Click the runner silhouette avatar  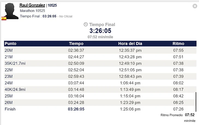pyautogui.click(x=11, y=11)
